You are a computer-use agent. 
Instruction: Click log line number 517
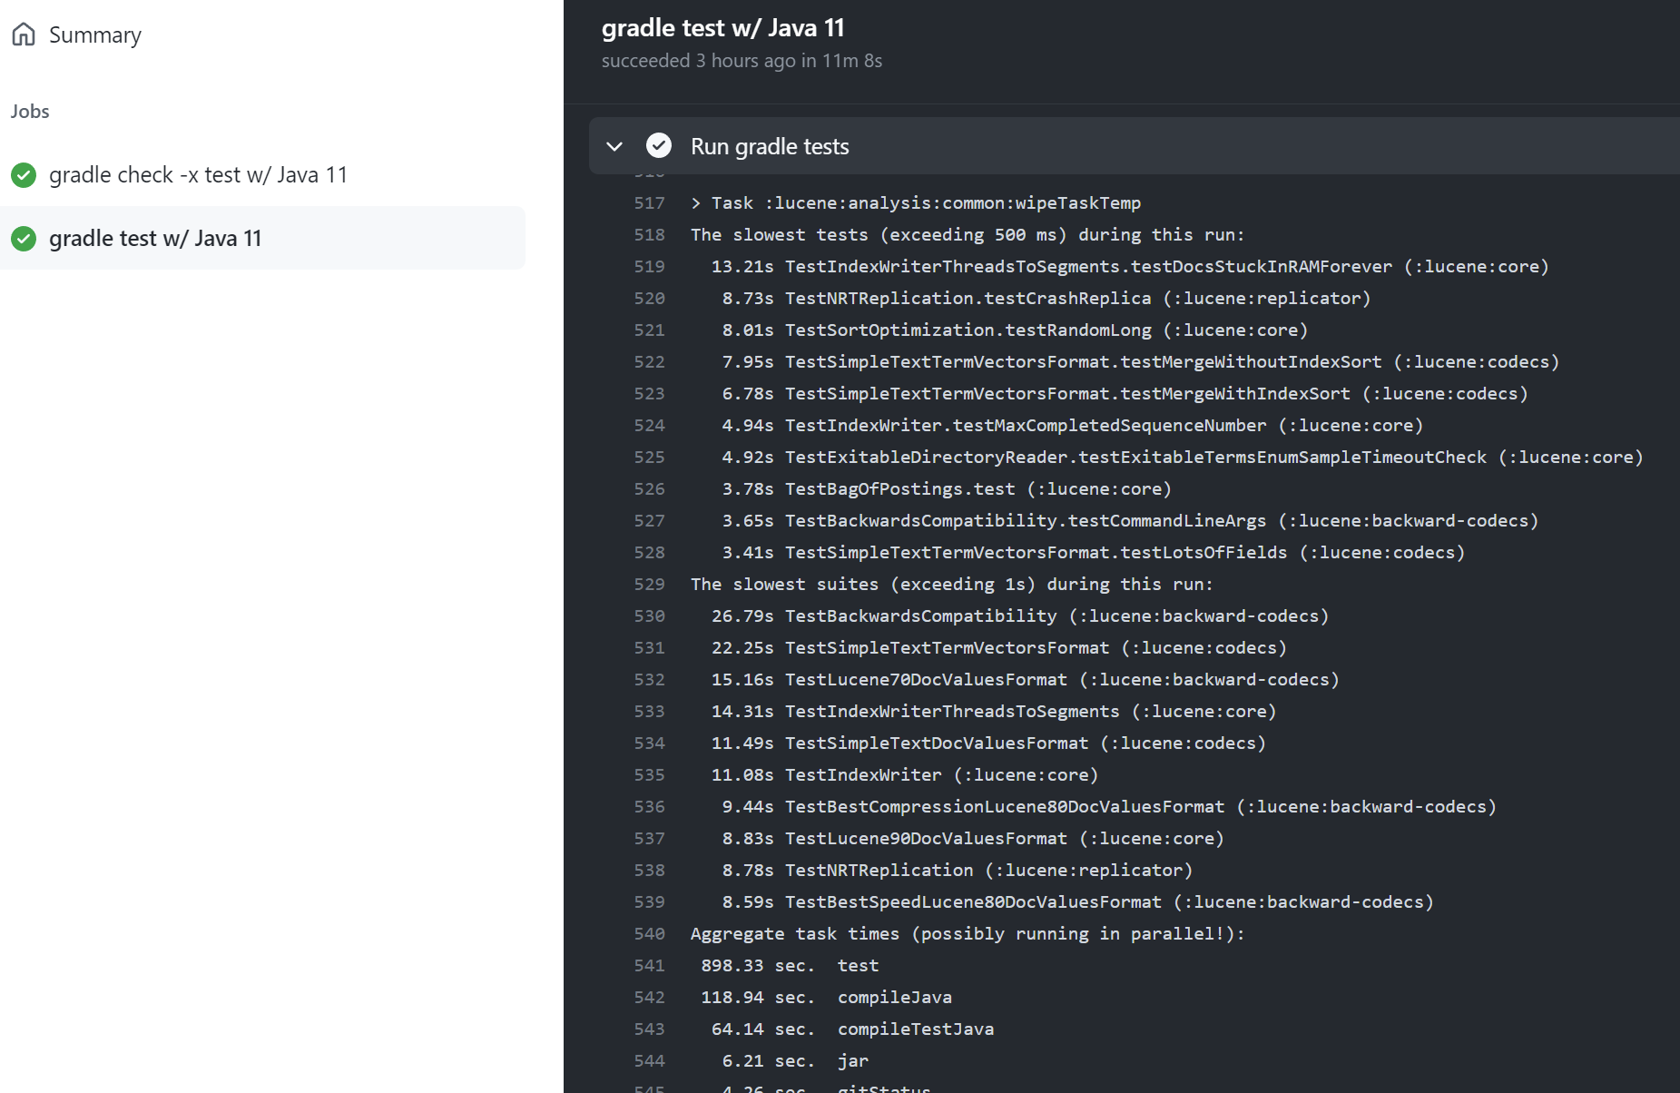(649, 203)
